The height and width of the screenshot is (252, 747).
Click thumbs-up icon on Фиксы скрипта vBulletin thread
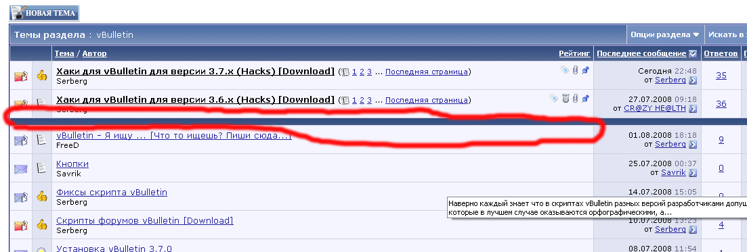[42, 197]
